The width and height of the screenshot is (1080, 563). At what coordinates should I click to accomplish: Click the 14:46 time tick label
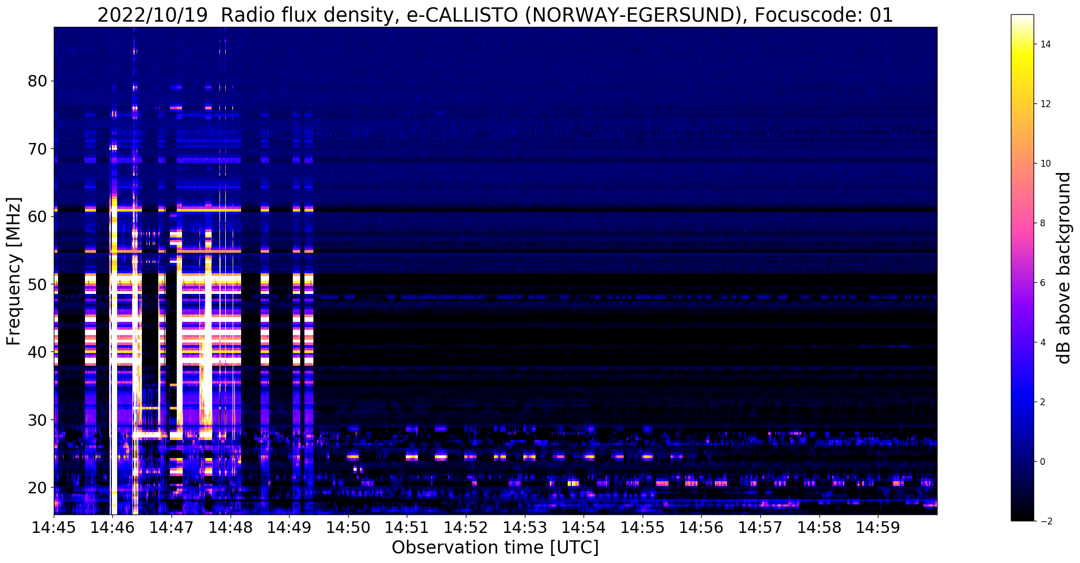tap(112, 527)
